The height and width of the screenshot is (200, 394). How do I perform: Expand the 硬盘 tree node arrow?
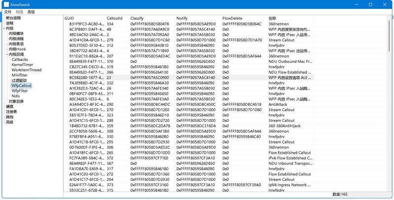[x=4, y=107]
